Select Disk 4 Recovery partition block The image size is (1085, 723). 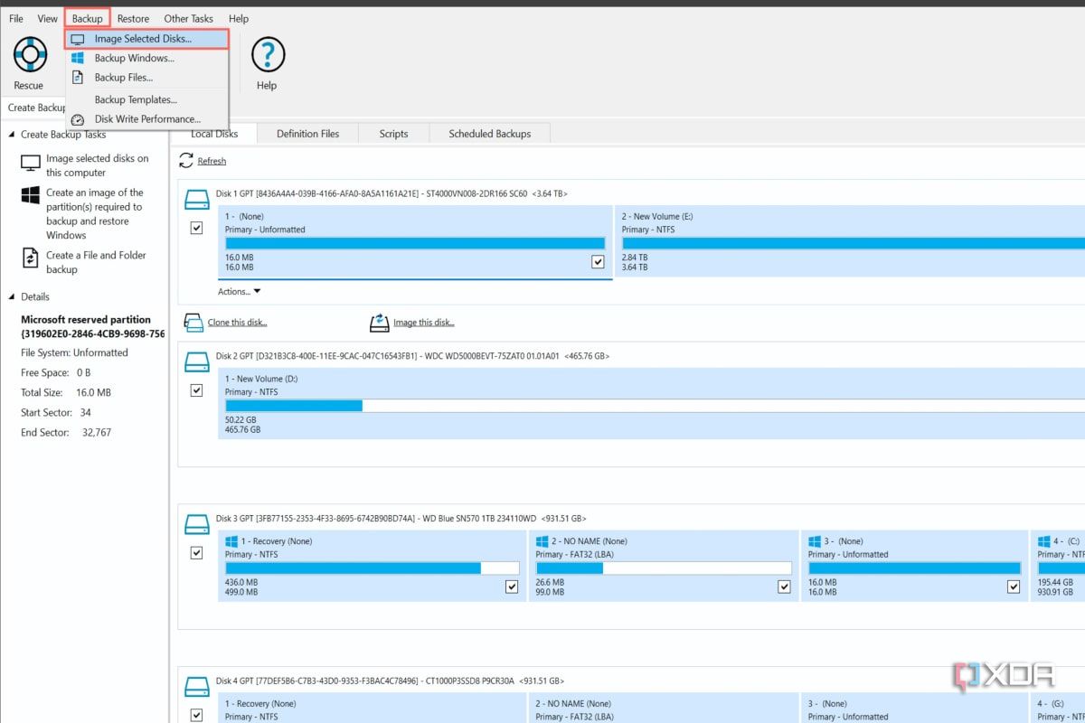pos(373,708)
